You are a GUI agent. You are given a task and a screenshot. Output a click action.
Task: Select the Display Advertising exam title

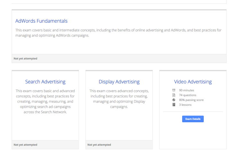(119, 82)
